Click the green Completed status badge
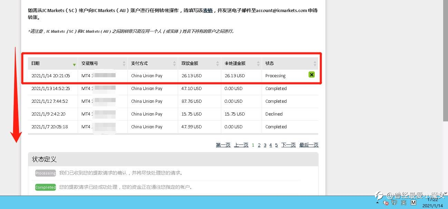Viewport: 448px width, 209px height. [46, 187]
